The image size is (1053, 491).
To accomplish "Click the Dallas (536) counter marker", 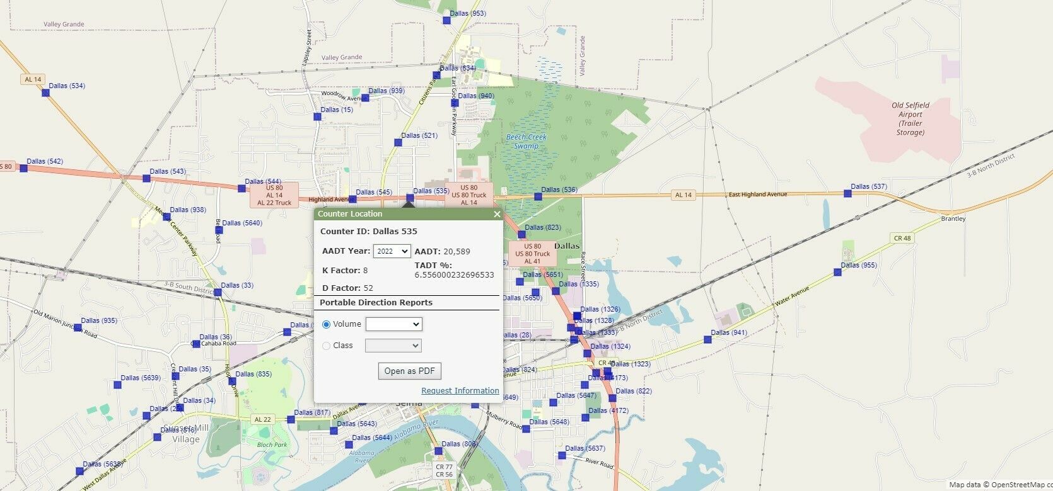I will pyautogui.click(x=538, y=196).
